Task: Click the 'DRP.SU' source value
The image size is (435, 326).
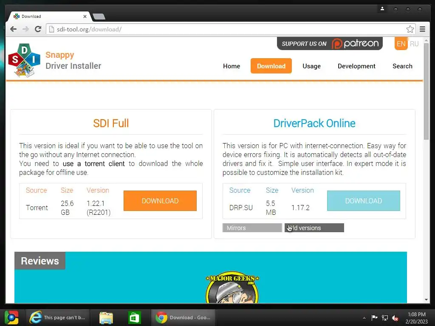Action: tap(241, 208)
